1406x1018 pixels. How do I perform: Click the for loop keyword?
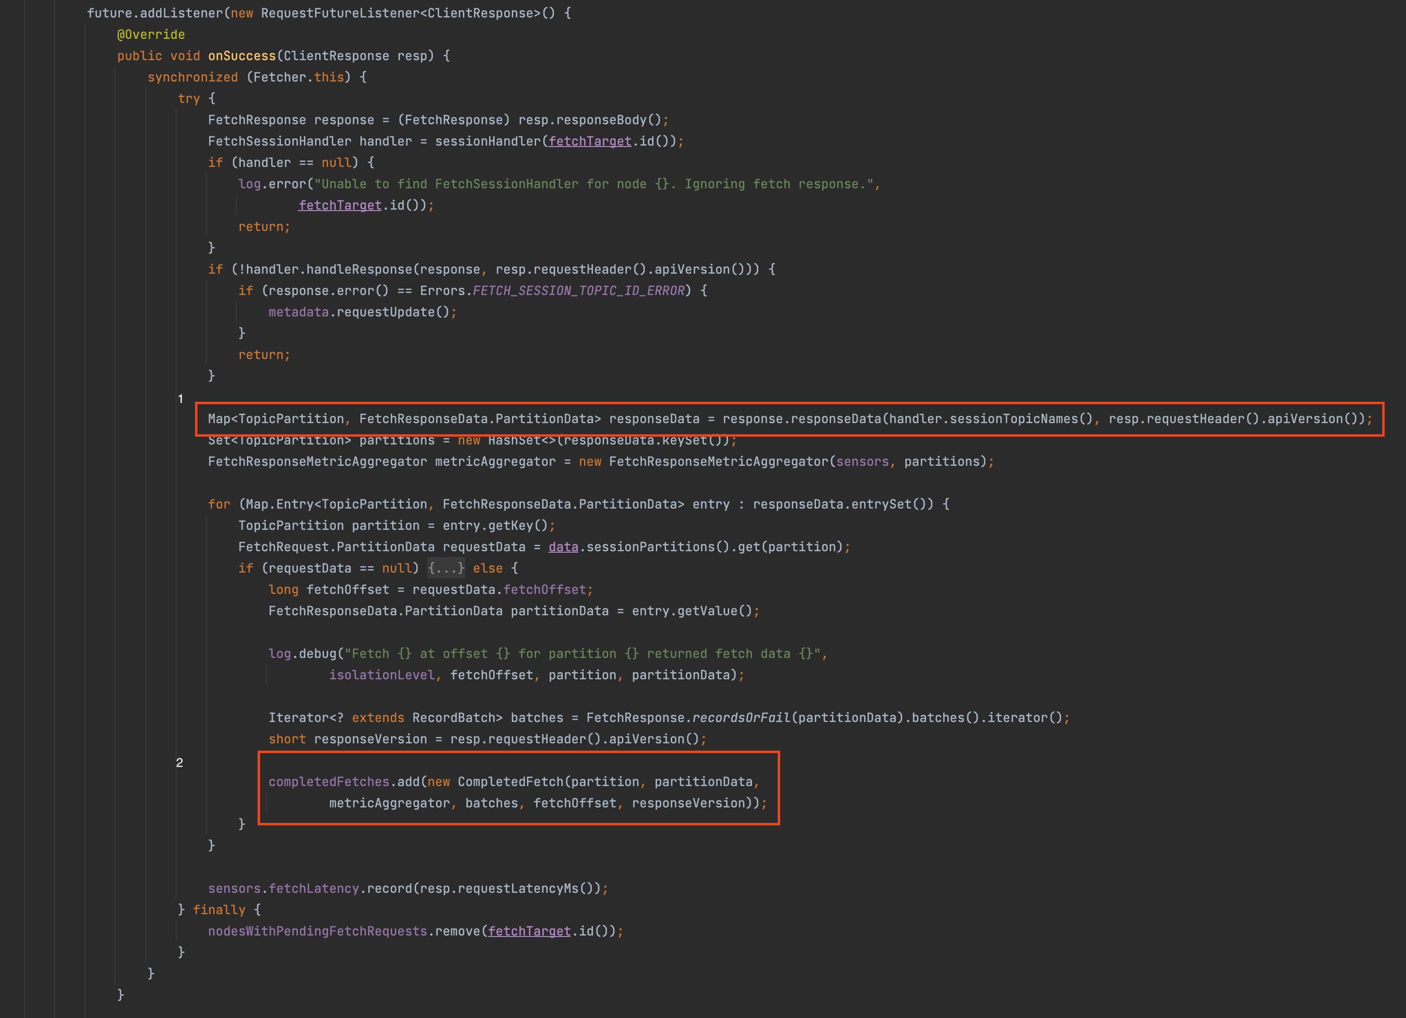click(219, 505)
